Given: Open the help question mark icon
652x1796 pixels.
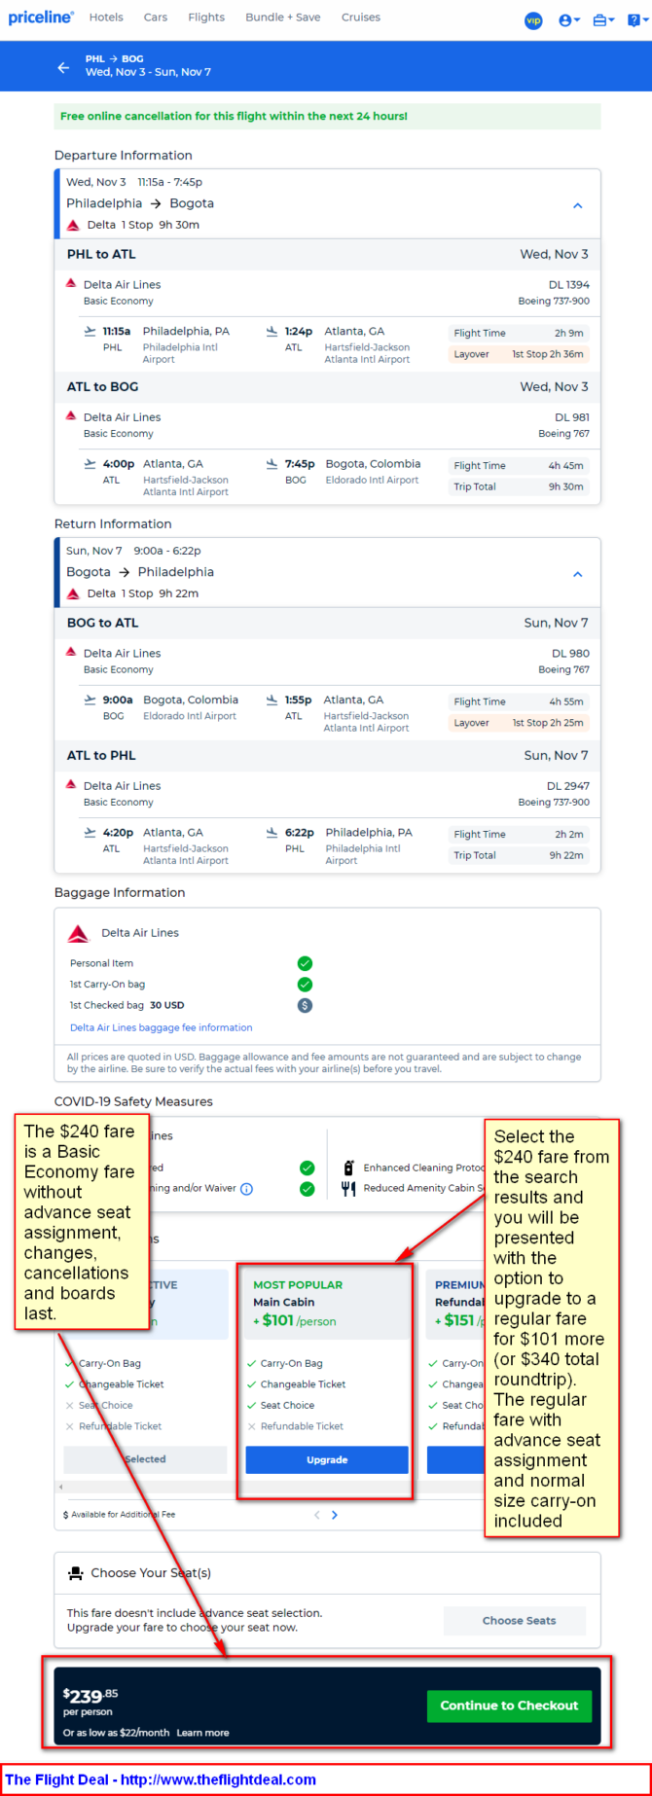Looking at the screenshot, I should pos(637,20).
